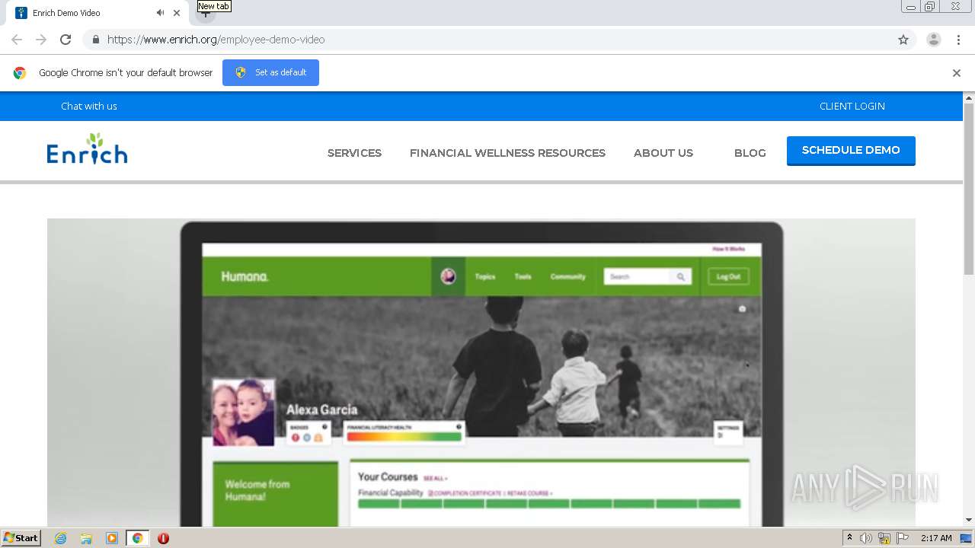Open system volume speaker icon
Image resolution: width=975 pixels, height=548 pixels.
pyautogui.click(x=866, y=538)
